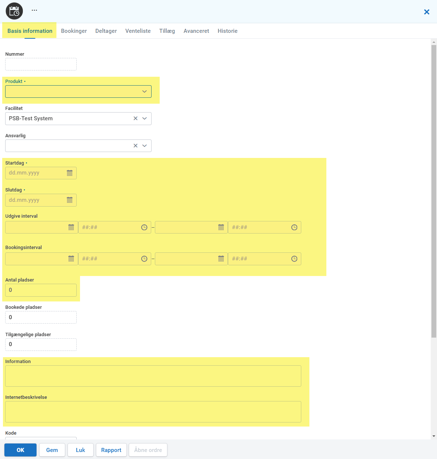Open the Venteliste tab

(138, 31)
